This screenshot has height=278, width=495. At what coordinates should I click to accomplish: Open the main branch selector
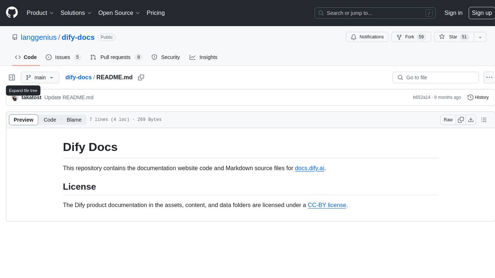tap(40, 78)
